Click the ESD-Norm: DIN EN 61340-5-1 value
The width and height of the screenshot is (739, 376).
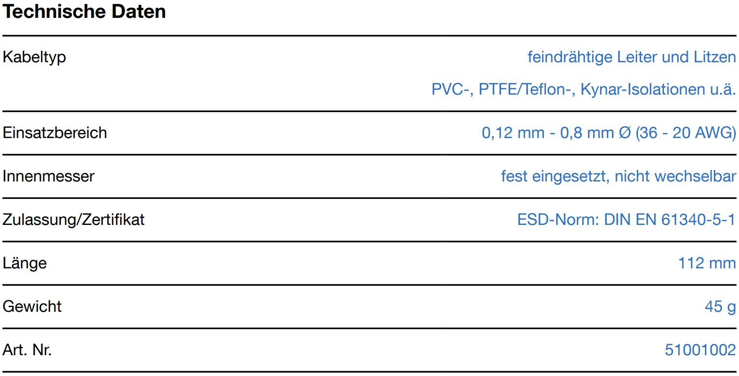pos(627,220)
